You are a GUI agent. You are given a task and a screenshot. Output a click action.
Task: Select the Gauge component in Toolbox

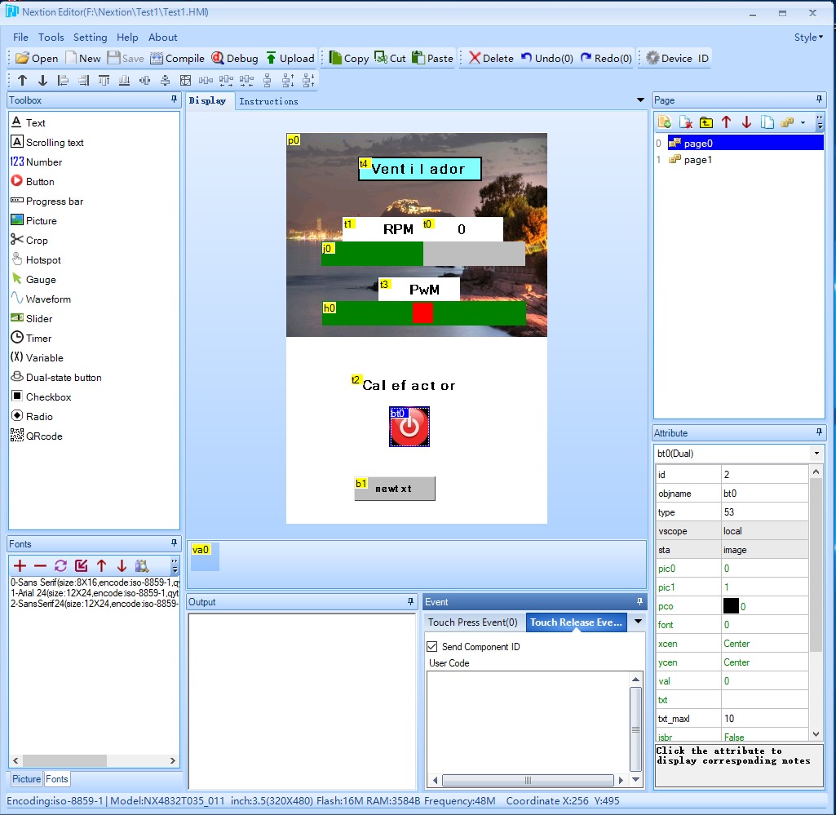coord(40,279)
